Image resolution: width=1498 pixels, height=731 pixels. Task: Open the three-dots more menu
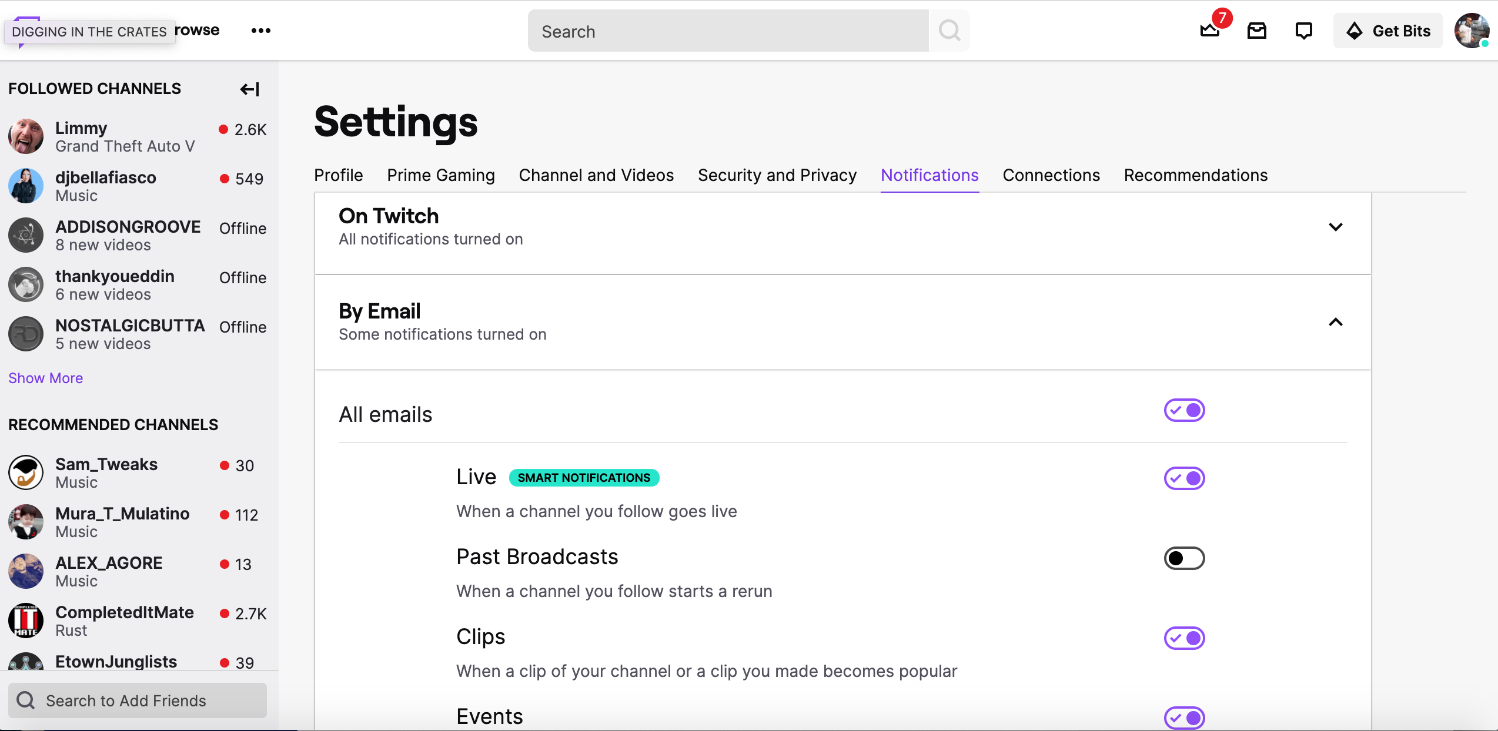coord(260,31)
